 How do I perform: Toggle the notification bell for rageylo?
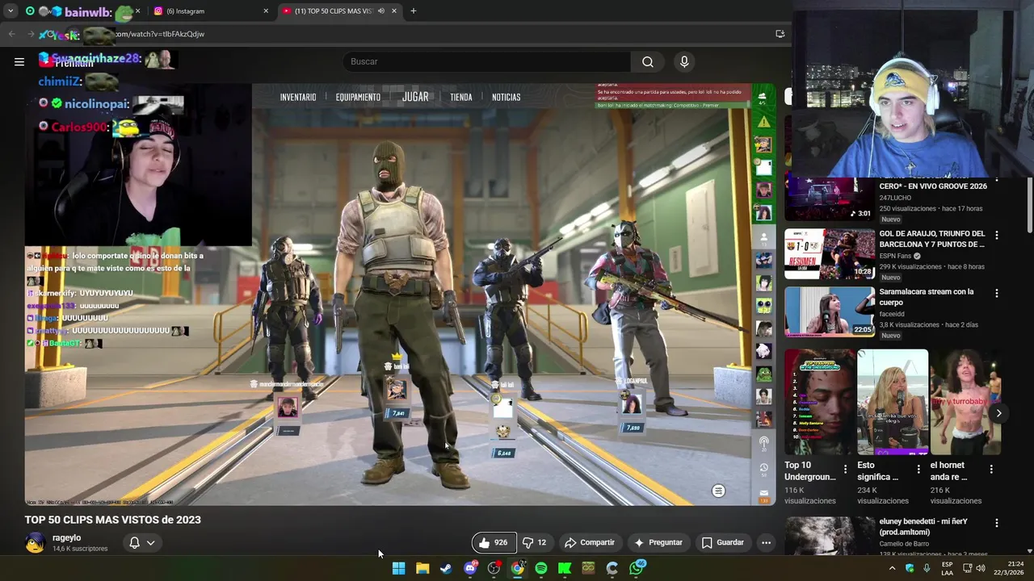point(135,543)
